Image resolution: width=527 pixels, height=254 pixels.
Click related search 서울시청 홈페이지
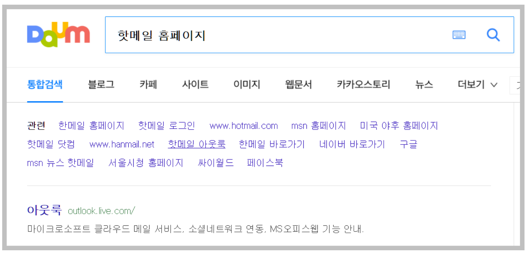pos(146,163)
